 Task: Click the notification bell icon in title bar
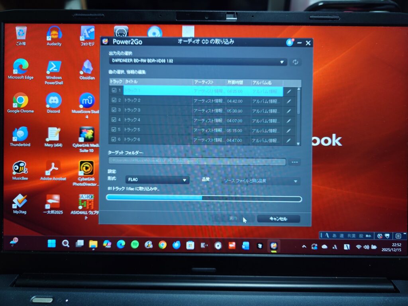290,42
